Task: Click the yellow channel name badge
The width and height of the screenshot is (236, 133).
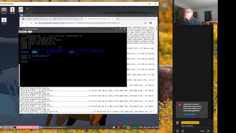Action: [x=190, y=123]
